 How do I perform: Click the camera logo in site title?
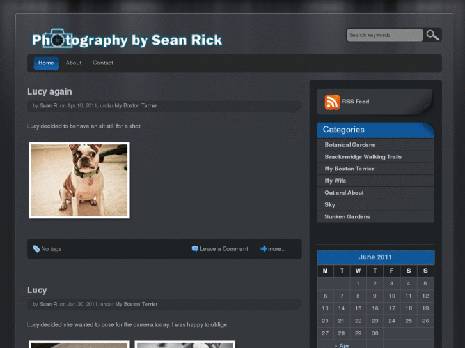[x=57, y=38]
